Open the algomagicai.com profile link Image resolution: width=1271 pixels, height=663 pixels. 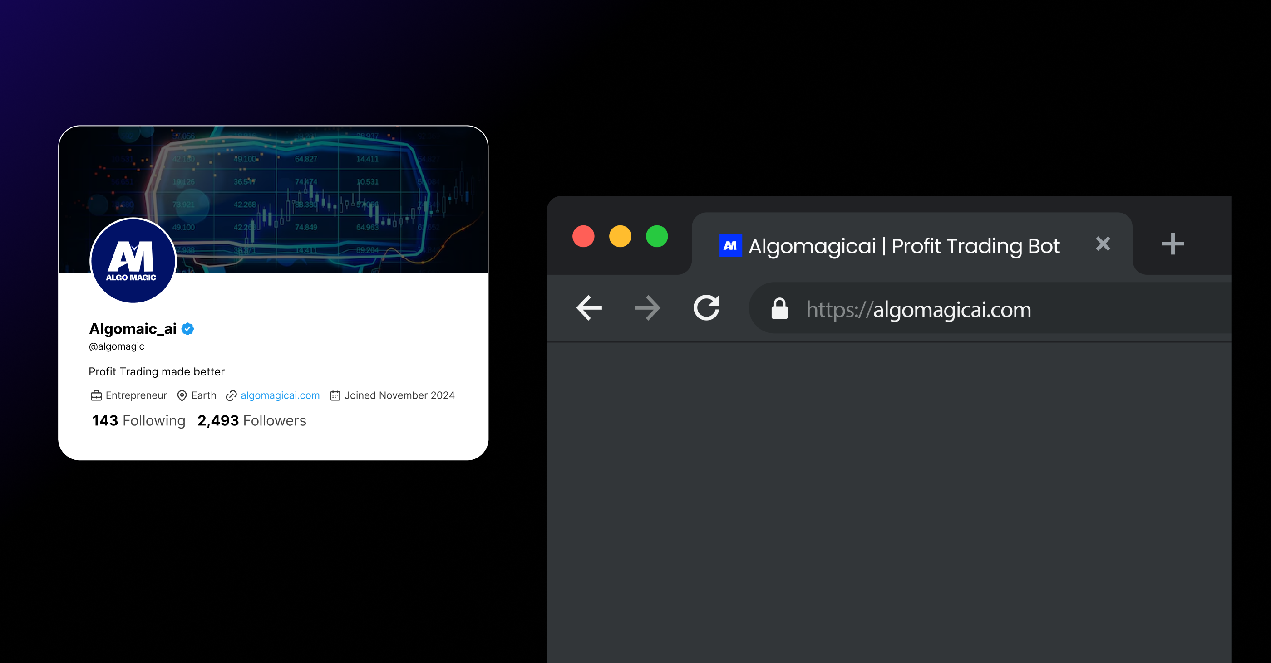(280, 395)
